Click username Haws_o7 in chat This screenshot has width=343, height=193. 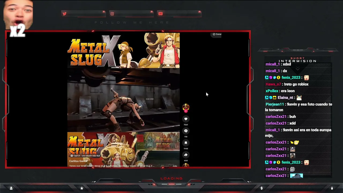[x=273, y=84]
